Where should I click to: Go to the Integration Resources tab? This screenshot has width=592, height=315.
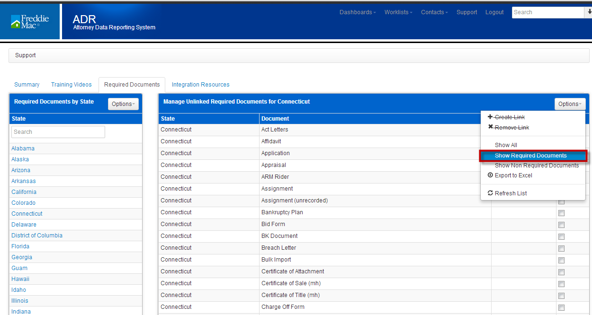201,85
